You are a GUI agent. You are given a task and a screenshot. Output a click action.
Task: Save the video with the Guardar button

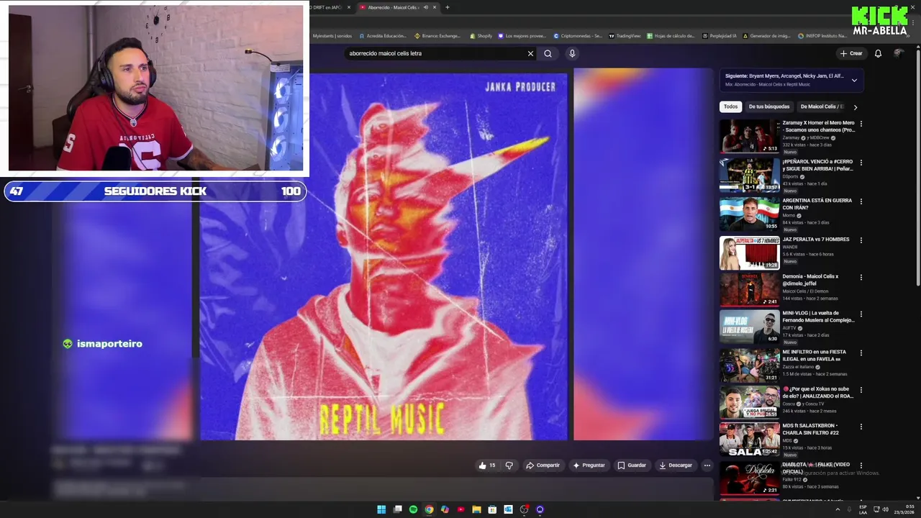click(632, 465)
